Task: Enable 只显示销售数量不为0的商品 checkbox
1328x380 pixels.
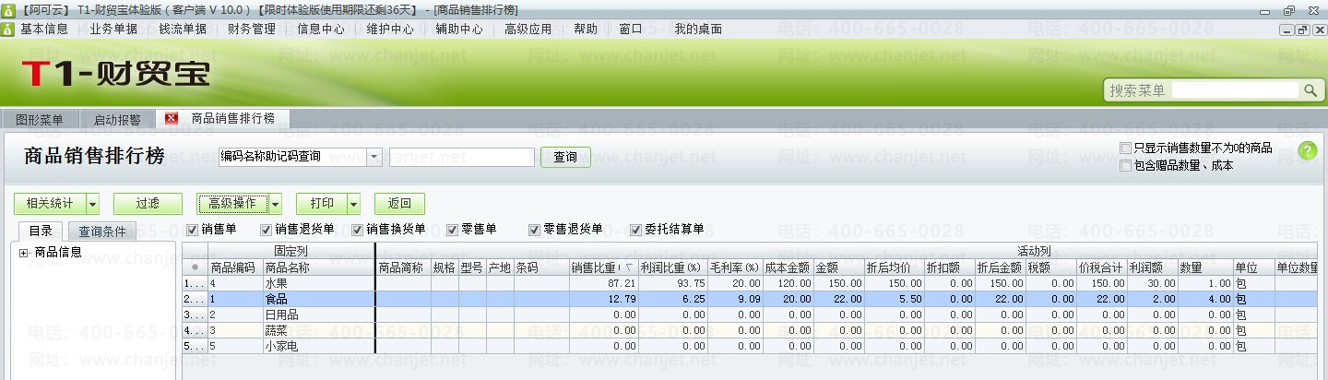Action: click(1125, 148)
